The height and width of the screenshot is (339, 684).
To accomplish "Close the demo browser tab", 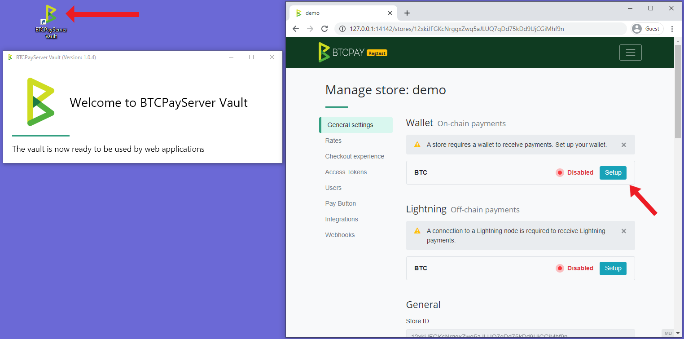I will tap(390, 13).
